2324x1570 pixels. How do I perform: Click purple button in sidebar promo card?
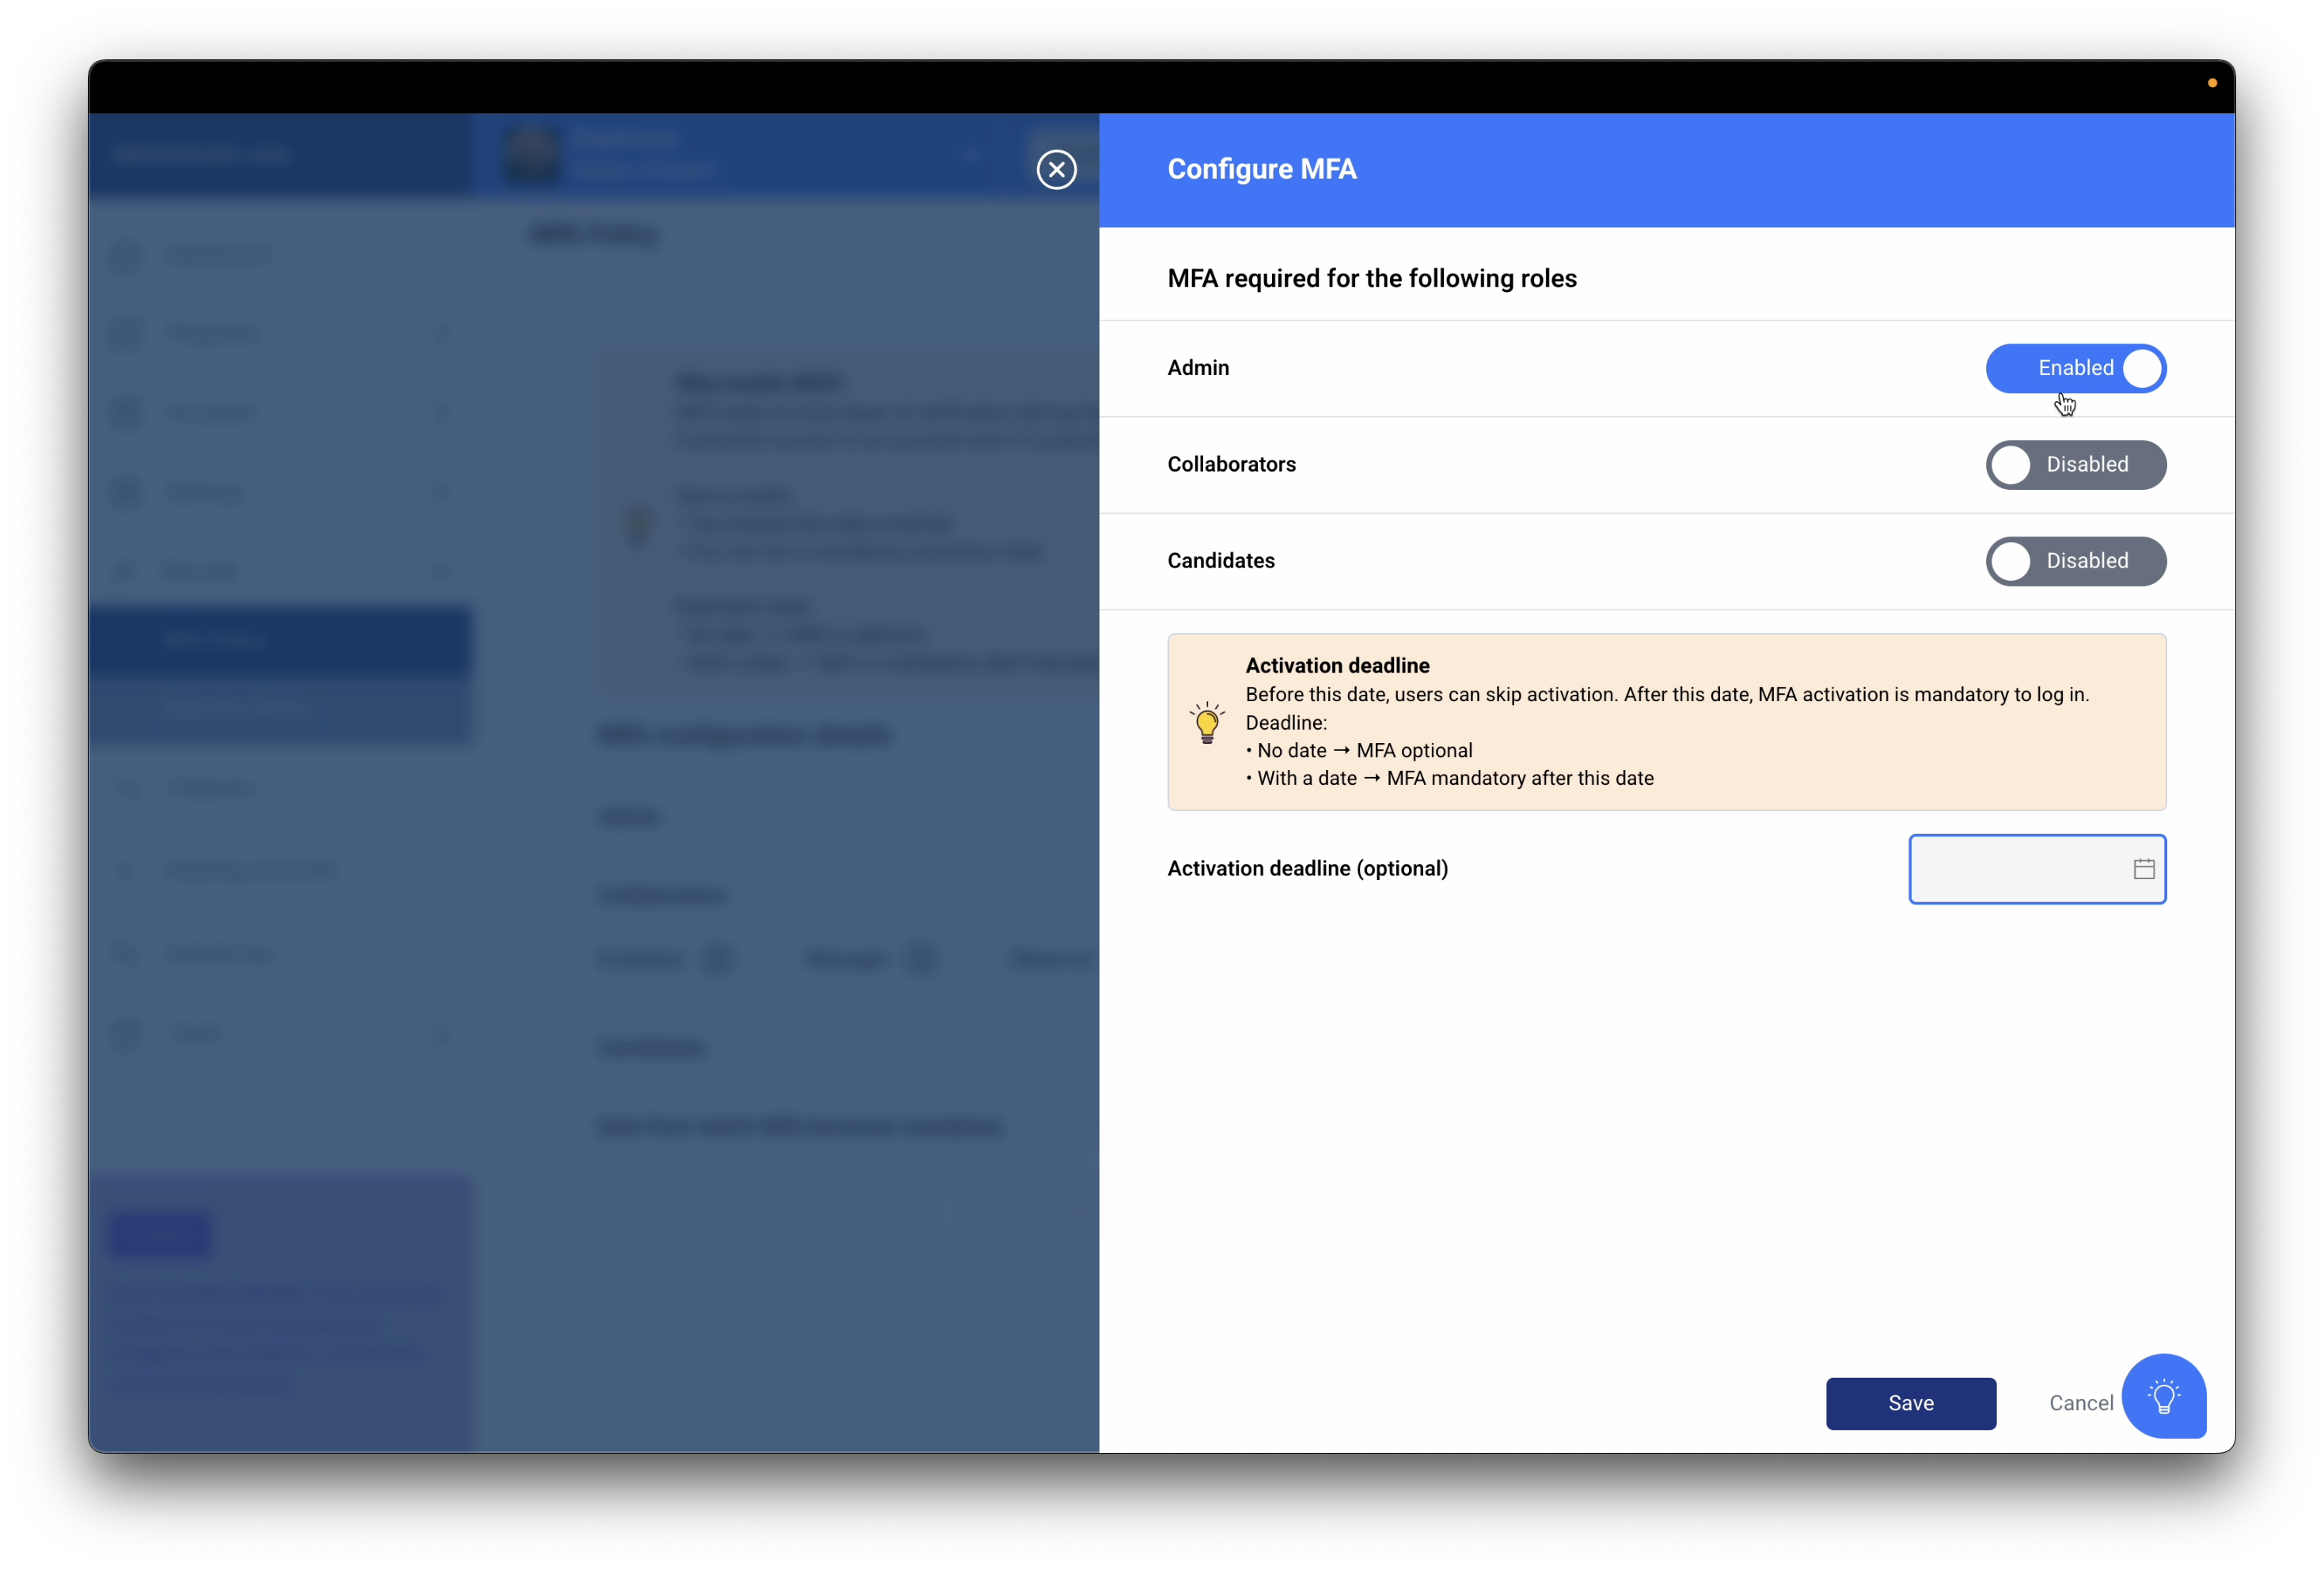(160, 1234)
